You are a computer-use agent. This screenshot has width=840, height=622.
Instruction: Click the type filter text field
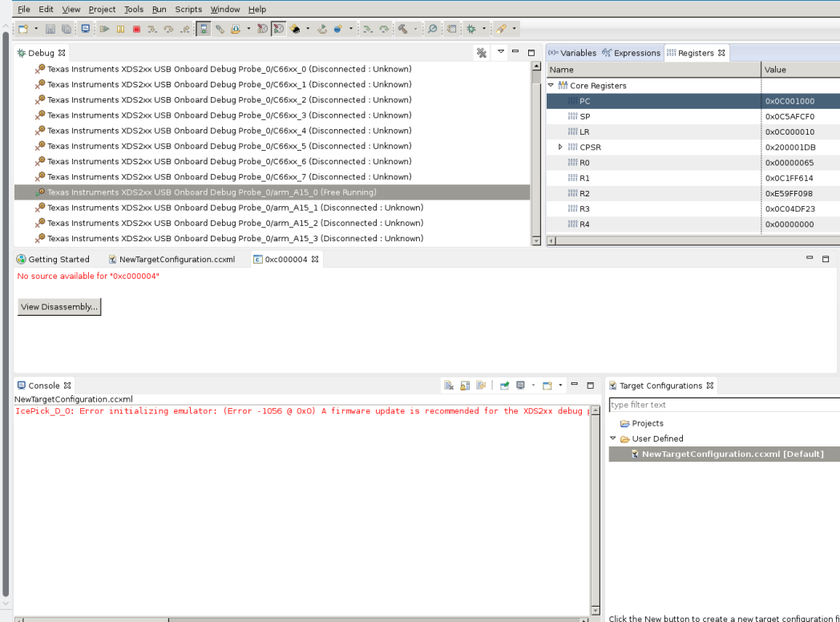pyautogui.click(x=725, y=405)
